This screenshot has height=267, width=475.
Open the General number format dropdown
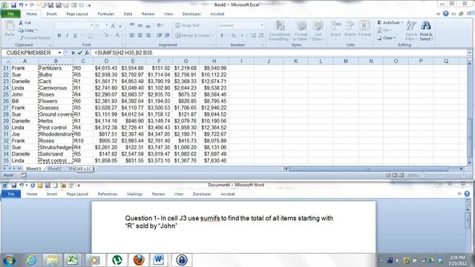262,25
